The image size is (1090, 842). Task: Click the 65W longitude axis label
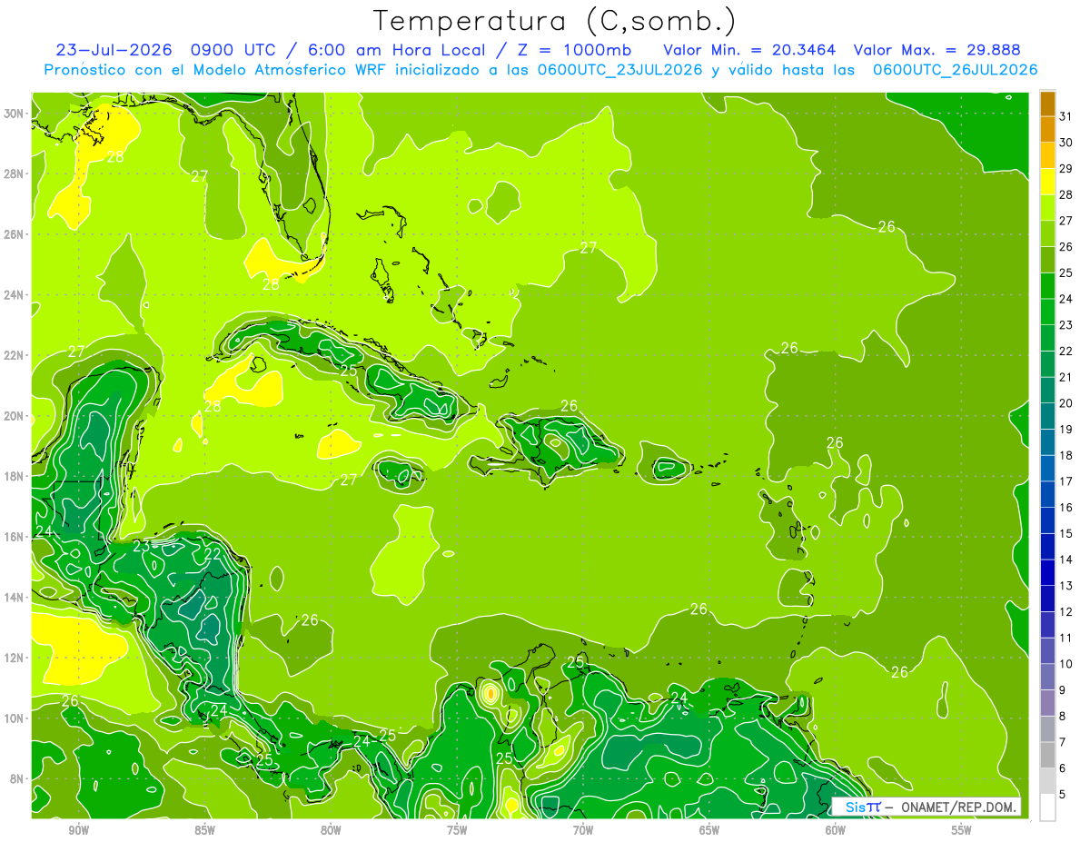[x=709, y=830]
